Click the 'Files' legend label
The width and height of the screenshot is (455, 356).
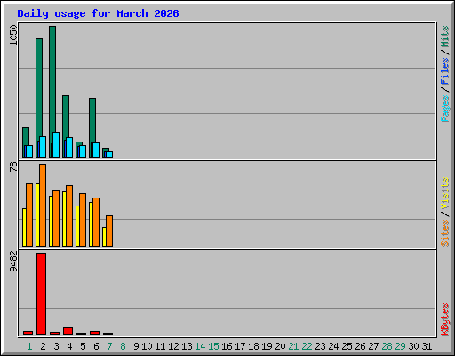[x=445, y=70]
